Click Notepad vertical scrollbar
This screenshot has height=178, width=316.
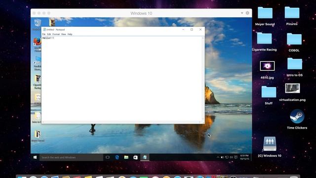coord(203,79)
